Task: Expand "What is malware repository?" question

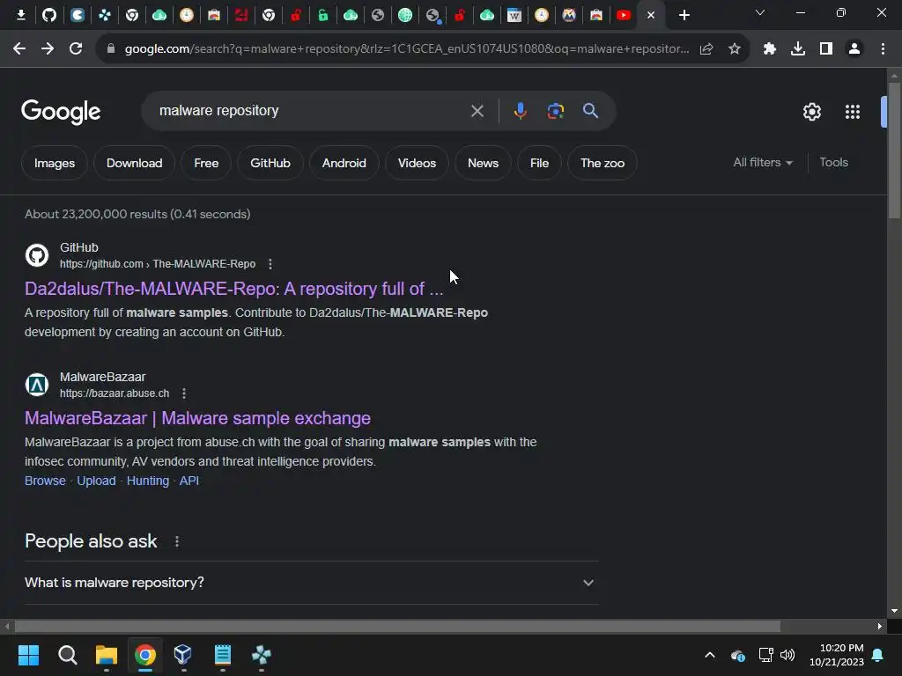Action: (x=312, y=583)
